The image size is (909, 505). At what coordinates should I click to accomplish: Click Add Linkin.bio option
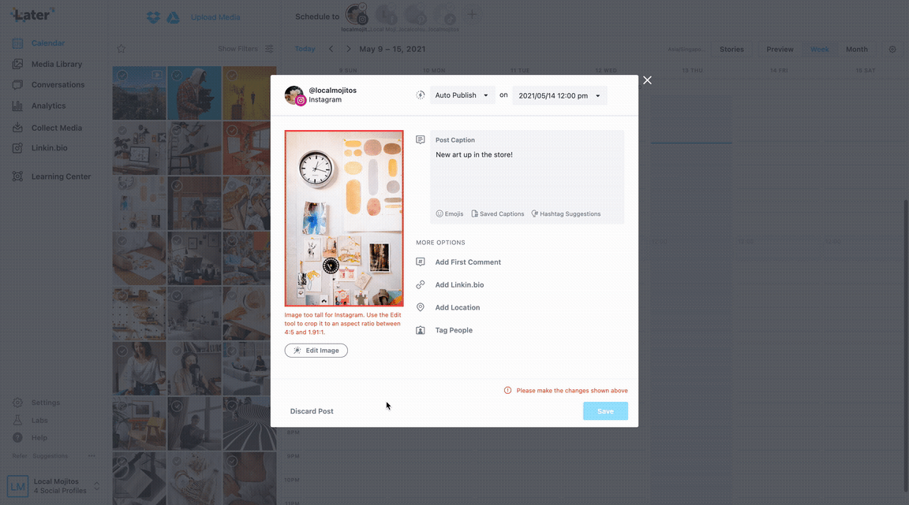coord(459,285)
